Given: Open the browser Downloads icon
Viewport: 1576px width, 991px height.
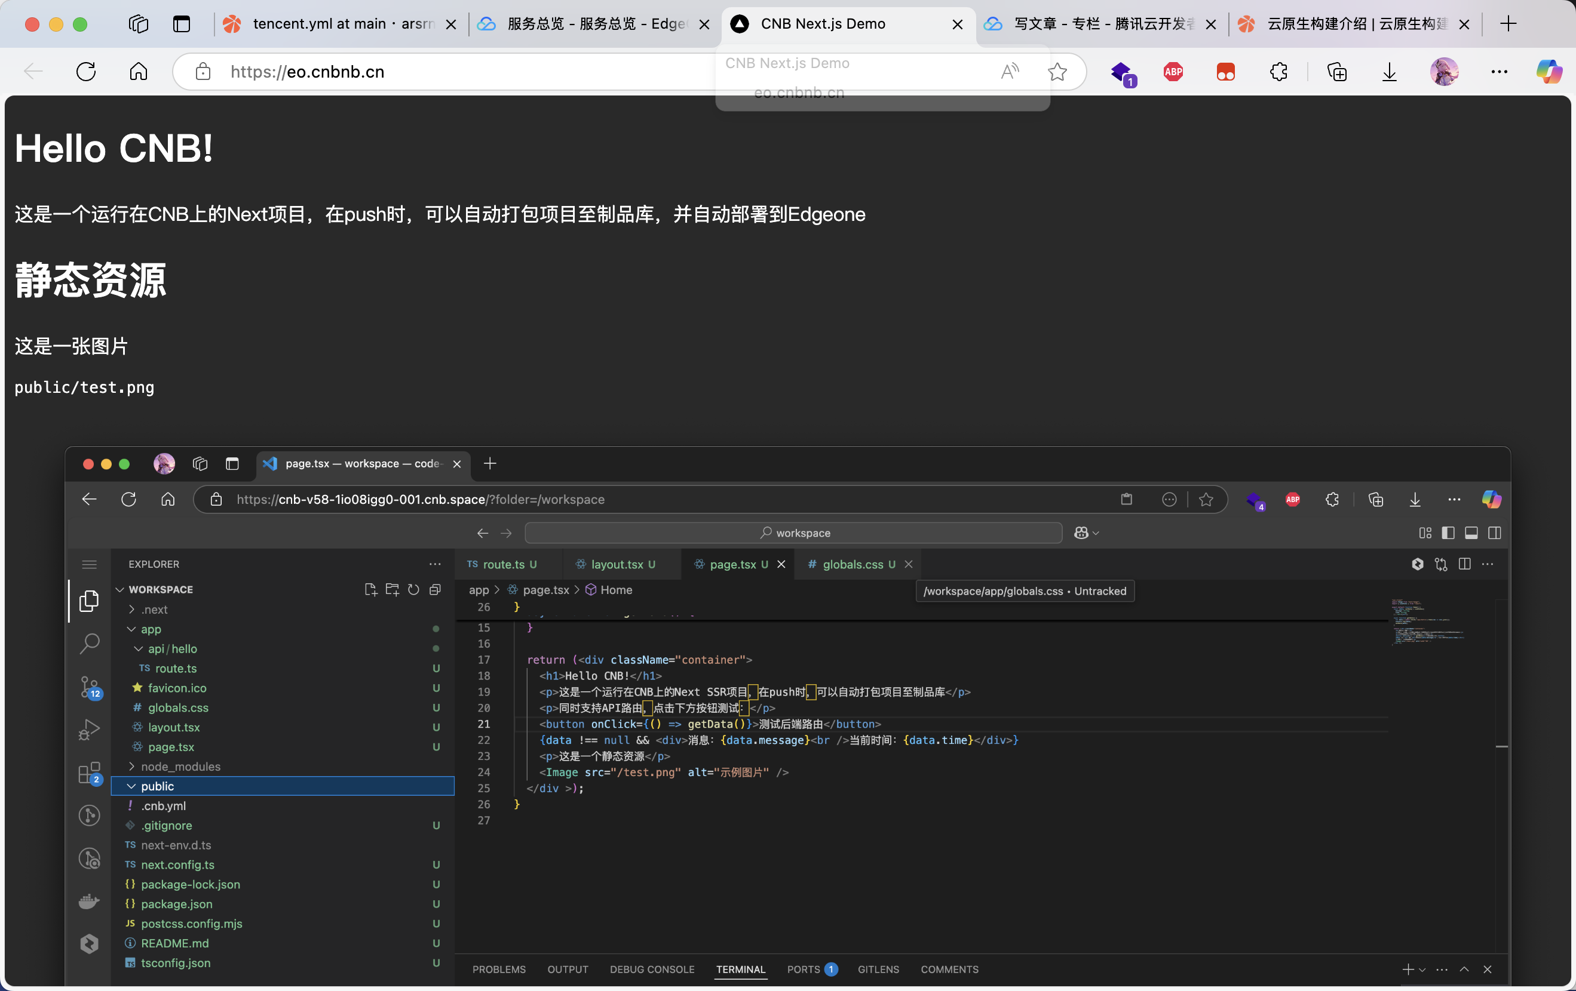Looking at the screenshot, I should point(1389,71).
